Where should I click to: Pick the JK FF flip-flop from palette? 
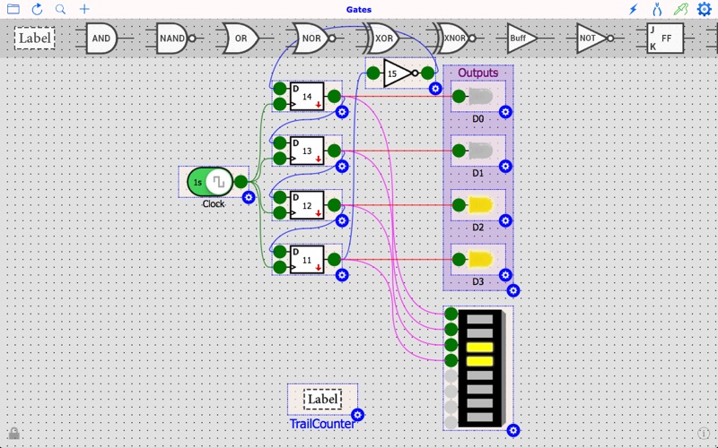tap(665, 39)
